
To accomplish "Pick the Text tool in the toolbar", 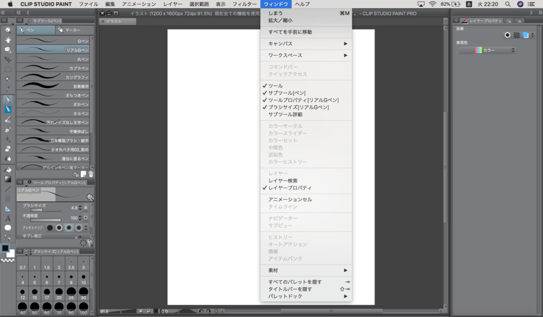I will (8, 218).
